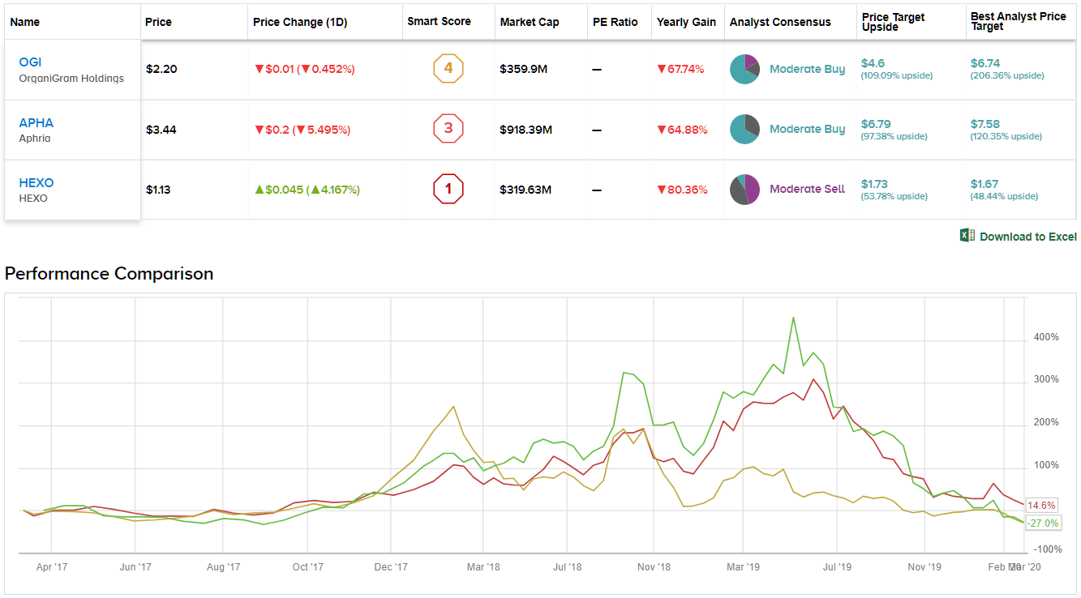Click the OrganiGram Holdings company name

71,79
